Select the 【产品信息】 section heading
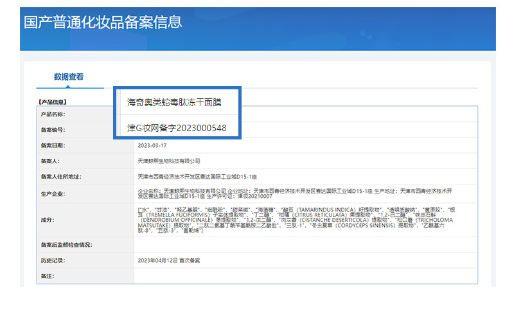Image resolution: width=514 pixels, height=313 pixels. (x=53, y=102)
